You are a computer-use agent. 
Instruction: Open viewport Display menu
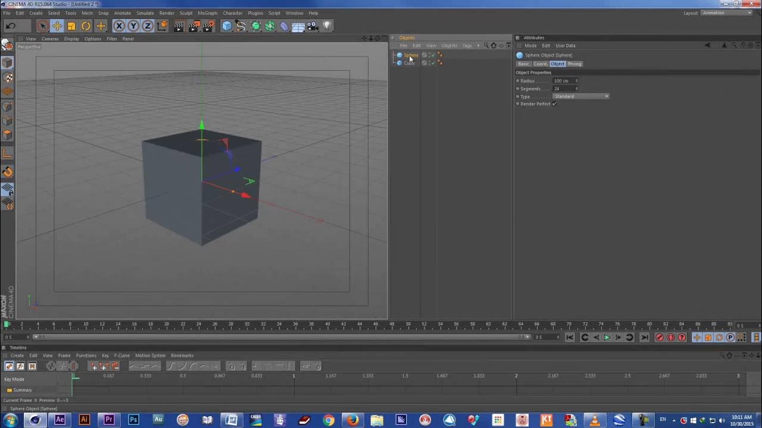tap(71, 39)
